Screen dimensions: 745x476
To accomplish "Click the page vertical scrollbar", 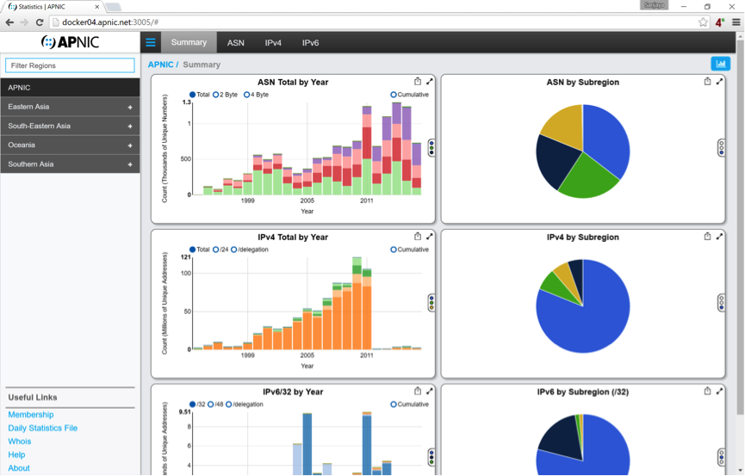I will pyautogui.click(x=740, y=228).
